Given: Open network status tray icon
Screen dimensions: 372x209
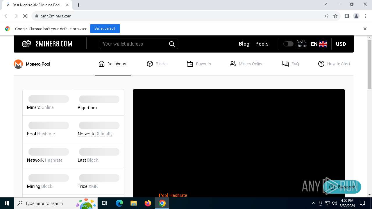Looking at the screenshot, I should [328, 203].
